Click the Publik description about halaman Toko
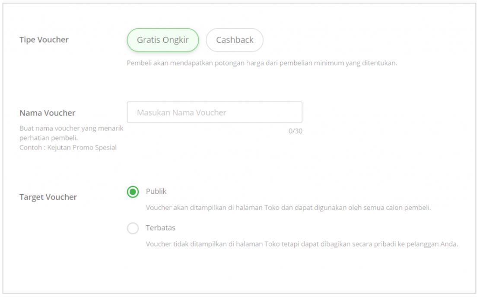This screenshot has height=297, width=480. click(288, 208)
